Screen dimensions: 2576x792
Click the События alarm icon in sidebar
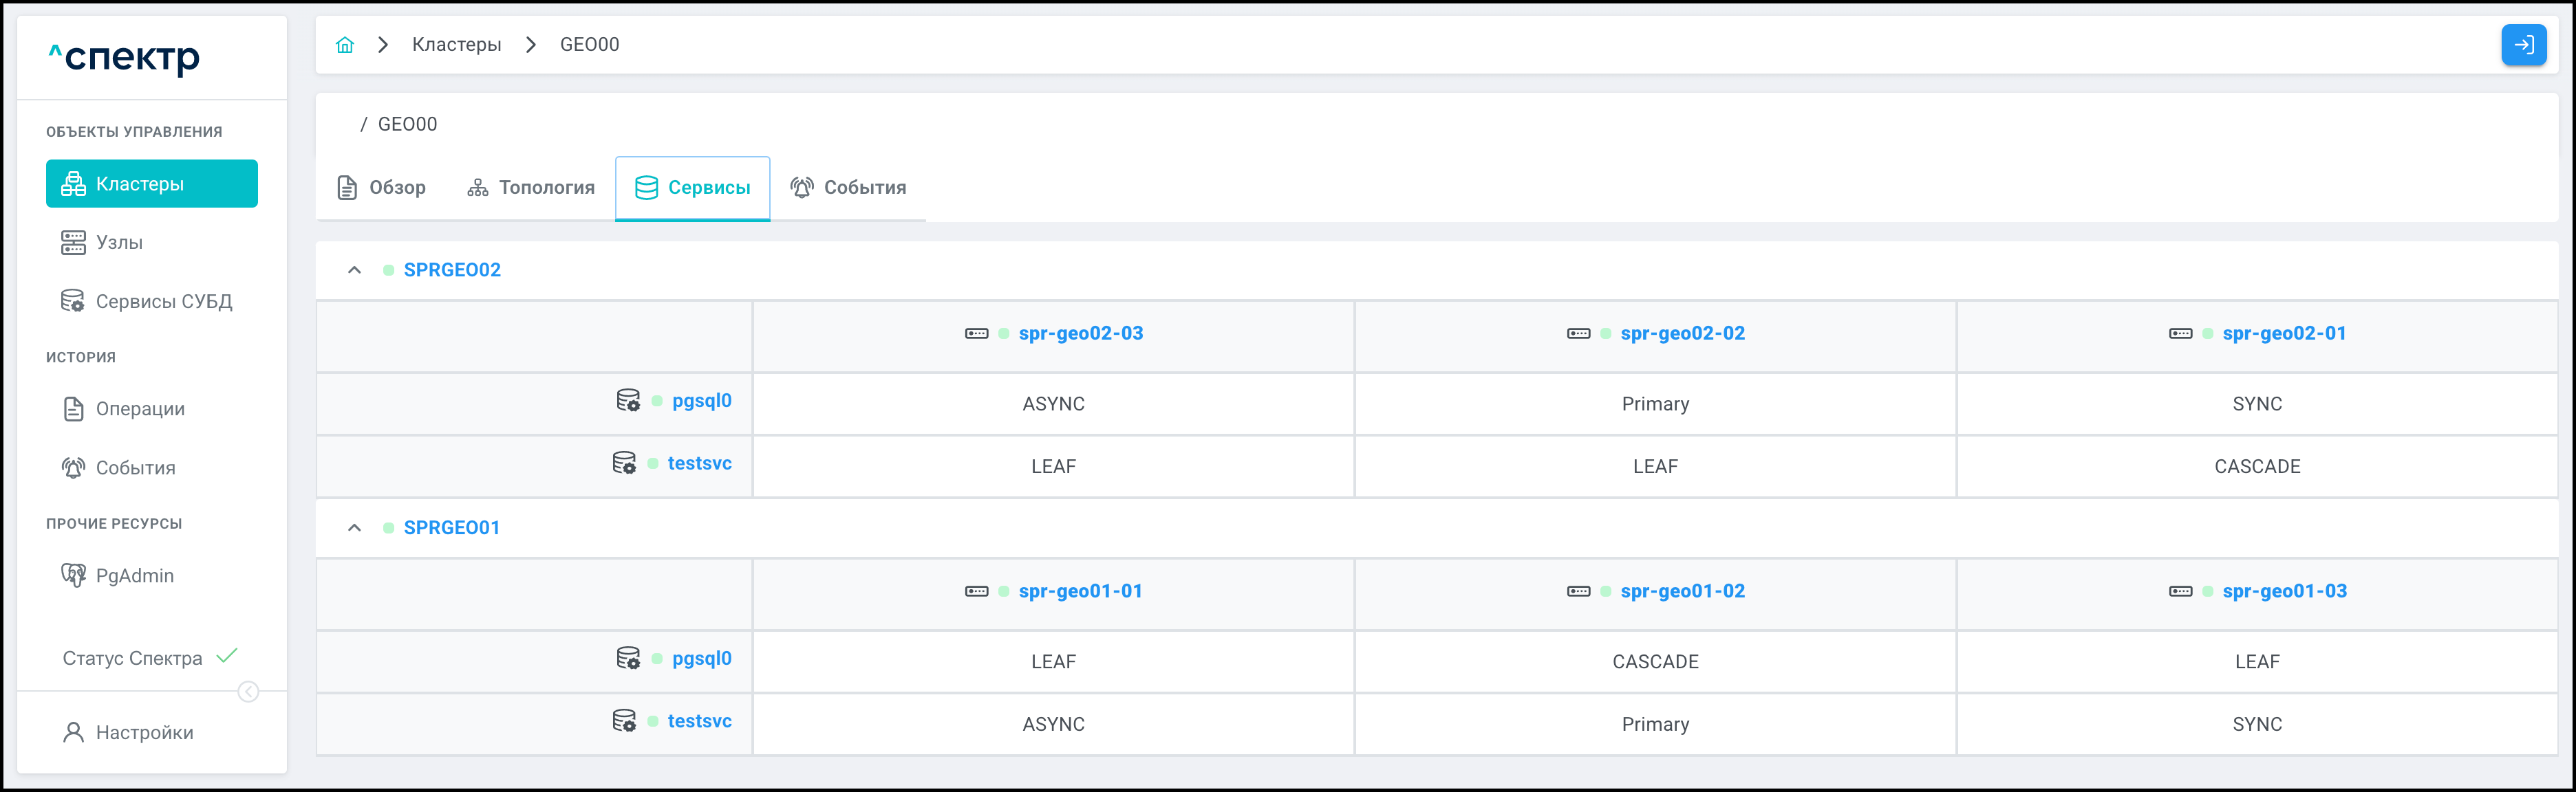click(73, 467)
